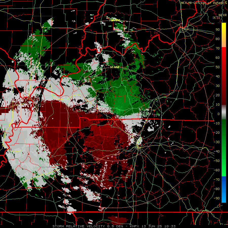The image size is (228, 228).
Task: Click the KHPX radar site identifier
Action: [135, 226]
